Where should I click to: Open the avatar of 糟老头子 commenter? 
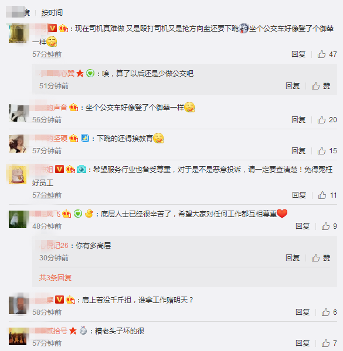(x=18, y=336)
